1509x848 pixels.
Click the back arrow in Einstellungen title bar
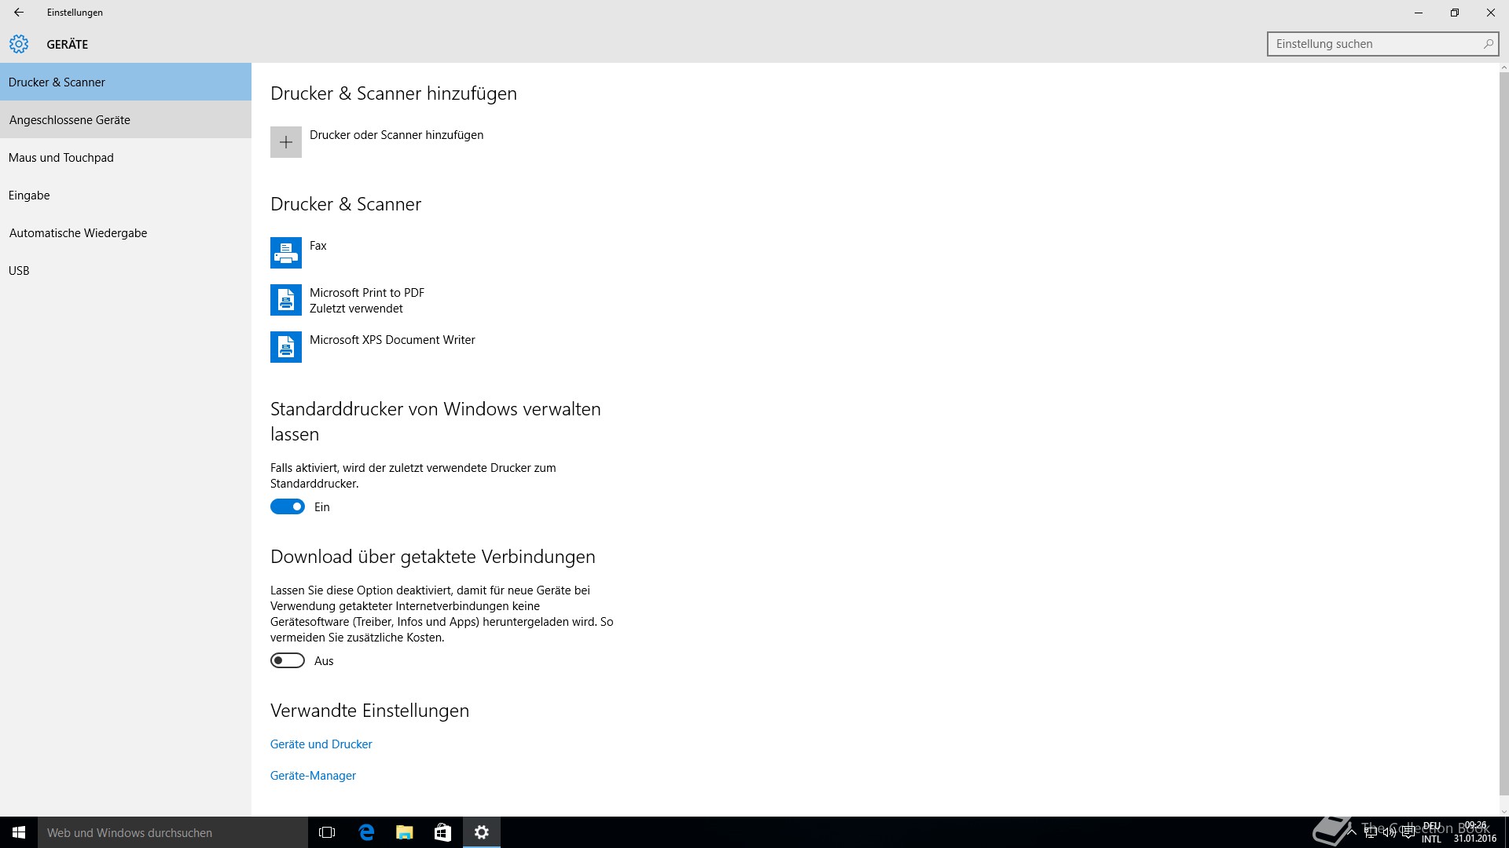pyautogui.click(x=19, y=13)
